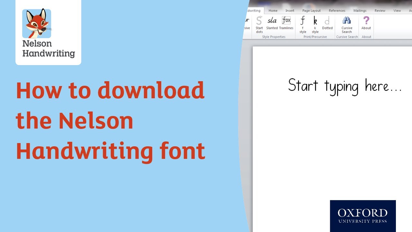Click the 'Start typing here...' document text

345,86
